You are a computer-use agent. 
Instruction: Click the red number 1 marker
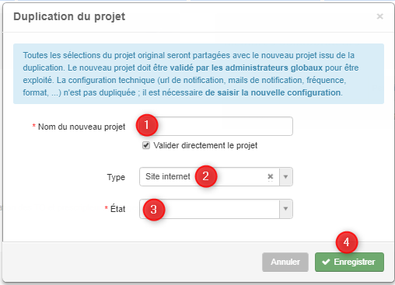coord(147,125)
